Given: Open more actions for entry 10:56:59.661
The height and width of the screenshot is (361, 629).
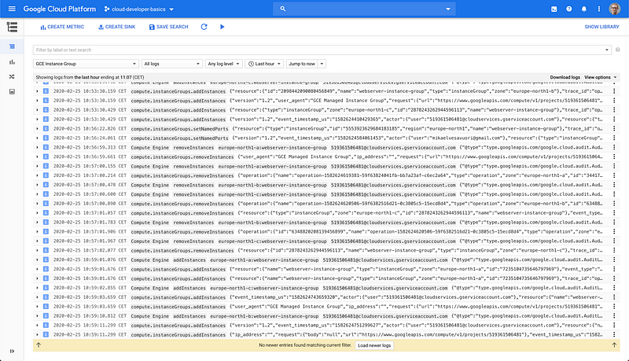Looking at the screenshot, I should (x=614, y=157).
